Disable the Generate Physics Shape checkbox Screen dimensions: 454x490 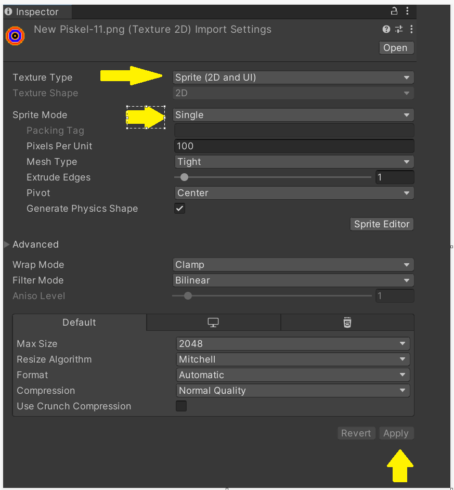click(179, 208)
